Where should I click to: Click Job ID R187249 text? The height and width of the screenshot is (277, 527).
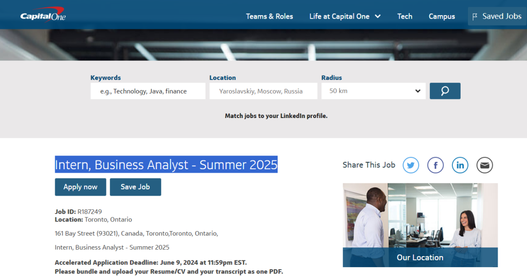click(x=78, y=212)
